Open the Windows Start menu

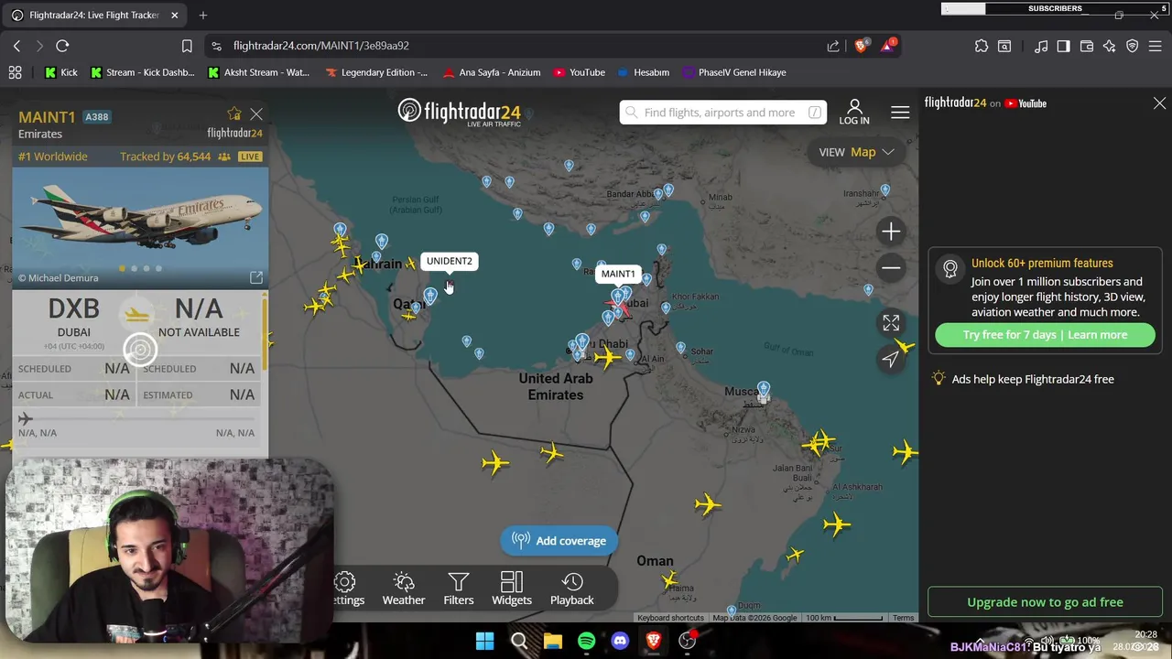pyautogui.click(x=484, y=642)
